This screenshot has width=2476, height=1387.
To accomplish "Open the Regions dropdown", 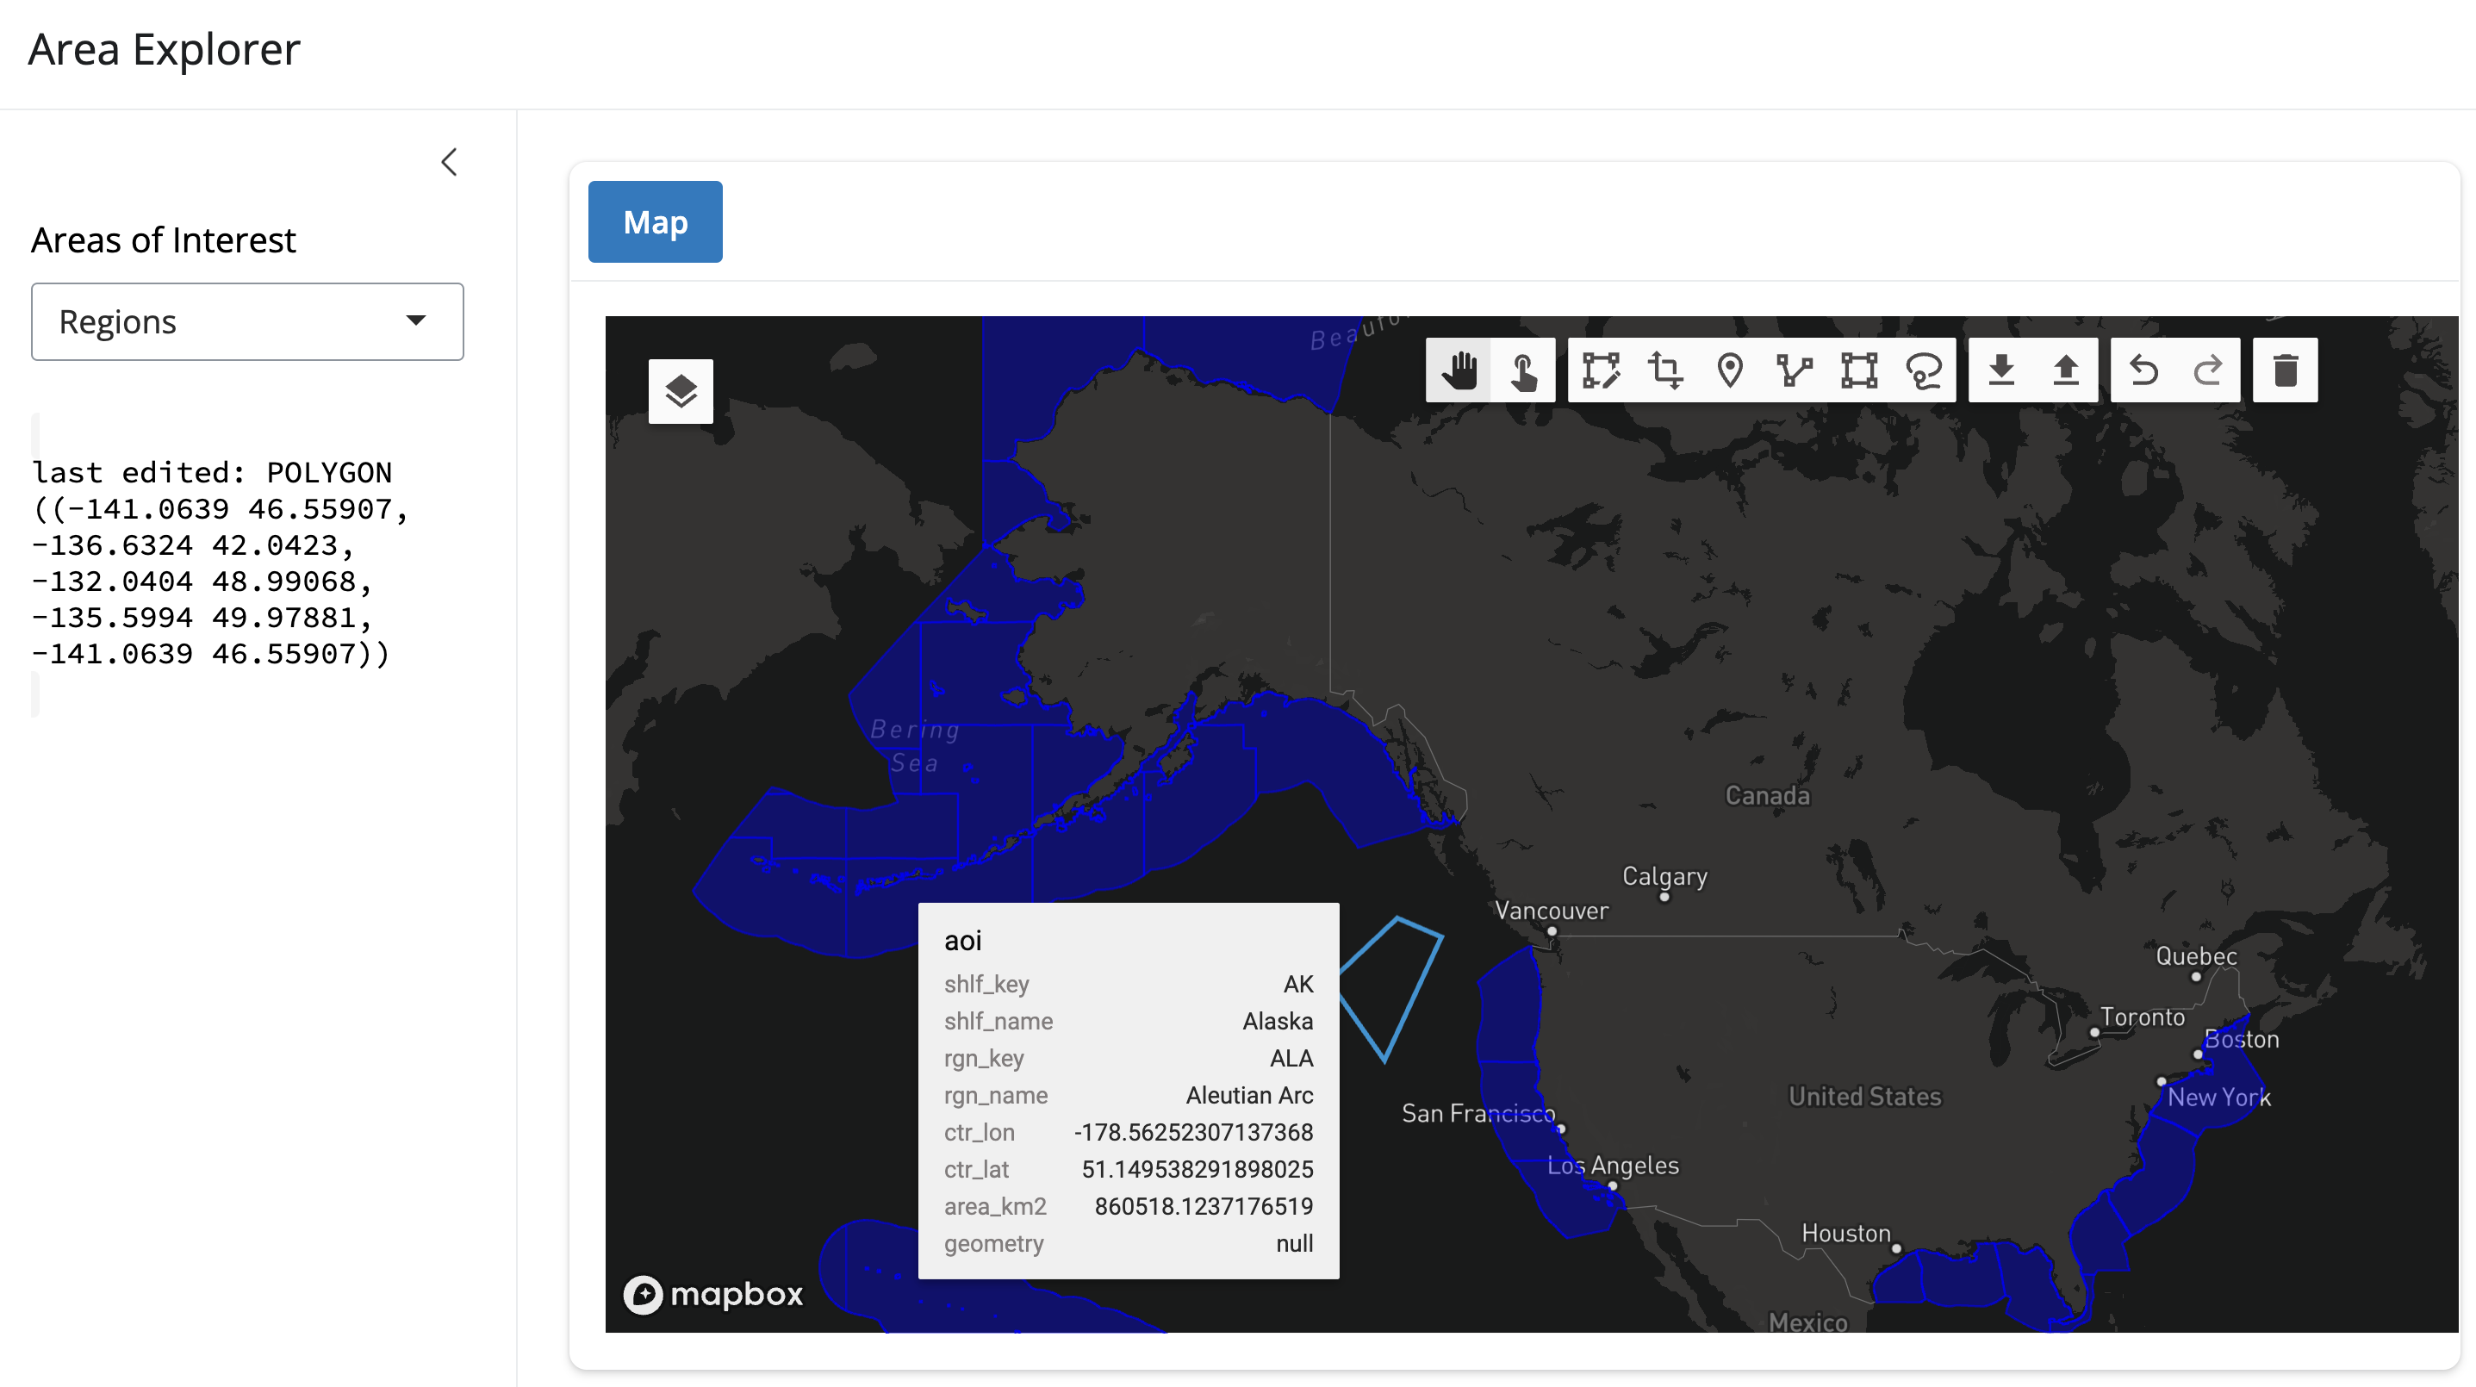I will point(247,321).
